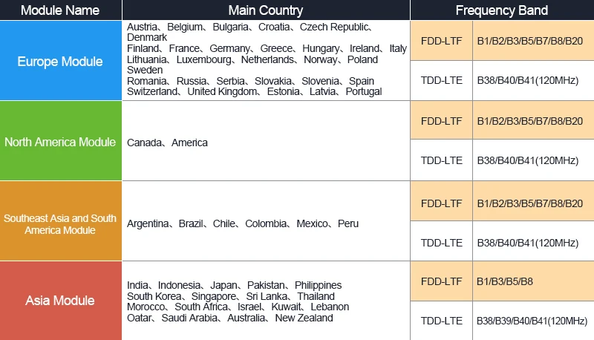Click the Southeast Asia and South America Module cell
594x340 pixels.
pos(61,221)
